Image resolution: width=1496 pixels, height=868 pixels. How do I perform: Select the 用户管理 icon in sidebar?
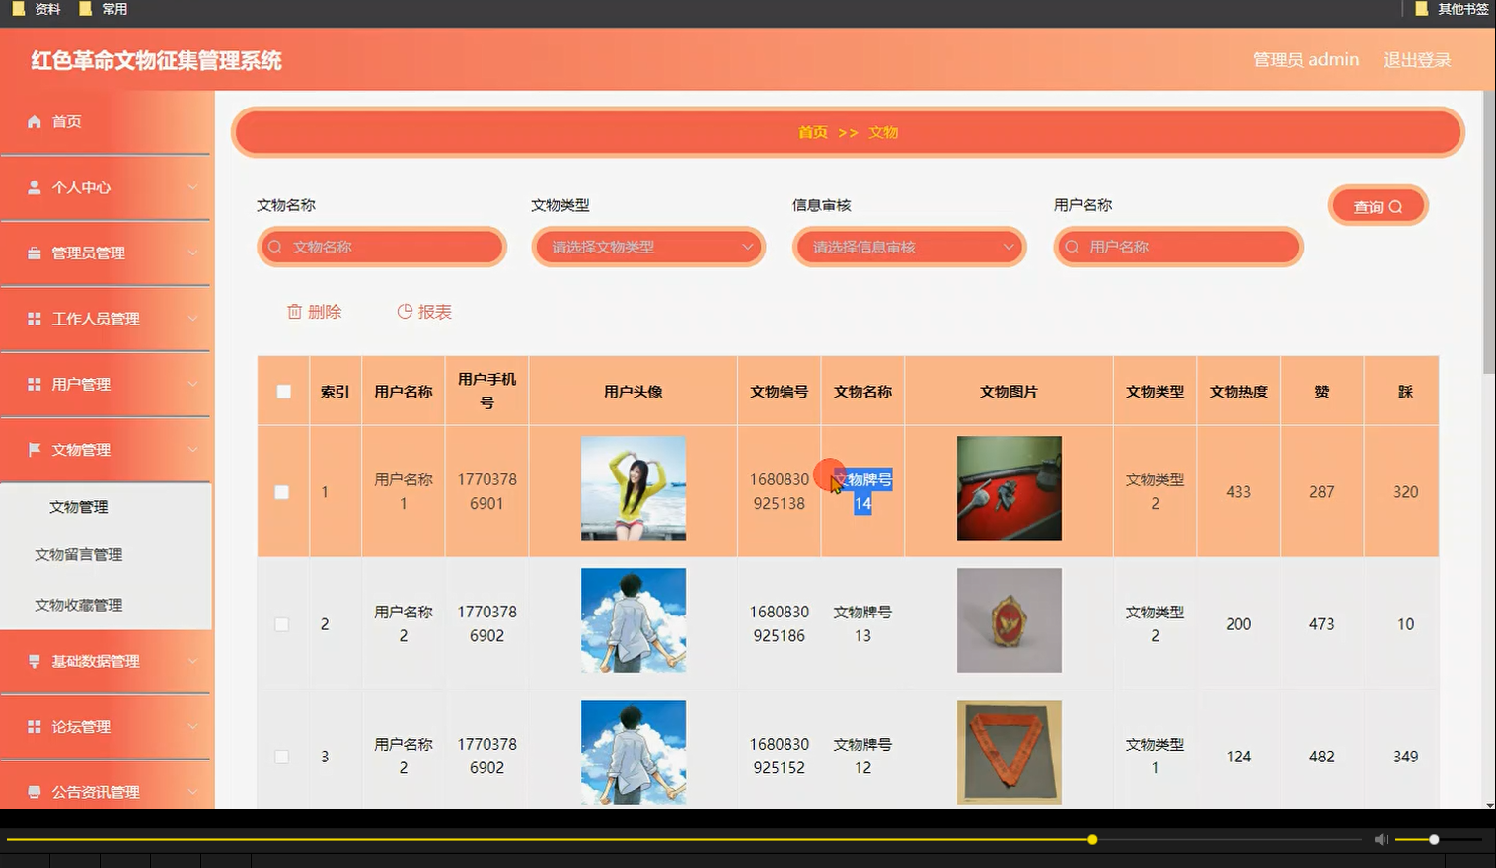36,384
